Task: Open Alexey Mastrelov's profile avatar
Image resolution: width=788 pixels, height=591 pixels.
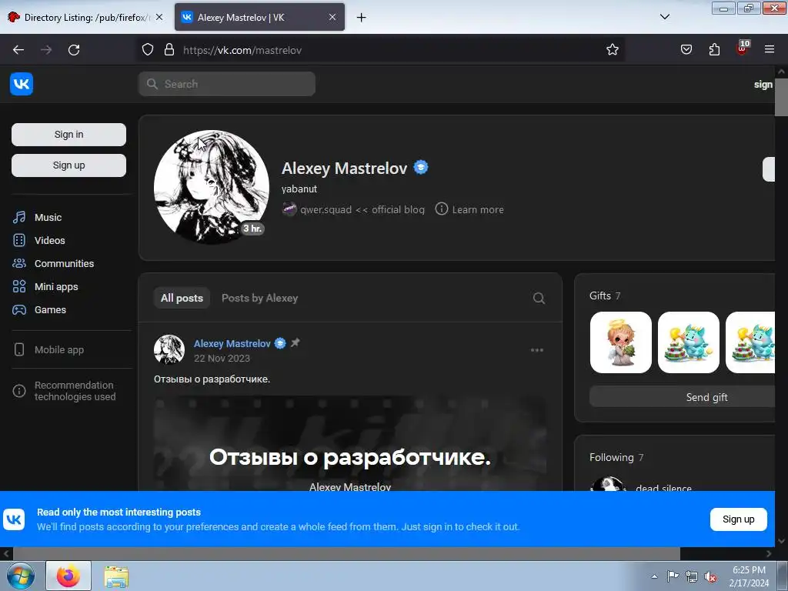Action: (x=211, y=188)
